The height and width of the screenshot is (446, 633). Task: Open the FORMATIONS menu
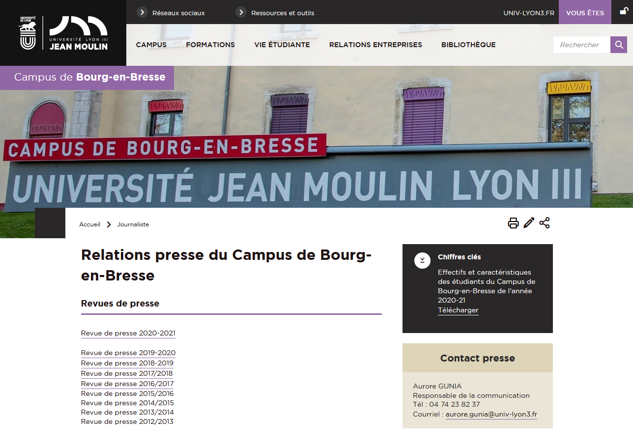tap(210, 45)
